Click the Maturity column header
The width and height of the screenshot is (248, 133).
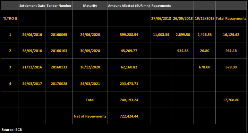[90, 6]
